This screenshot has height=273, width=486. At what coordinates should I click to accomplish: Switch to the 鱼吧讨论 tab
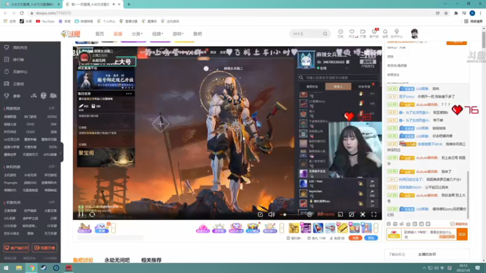point(83,260)
